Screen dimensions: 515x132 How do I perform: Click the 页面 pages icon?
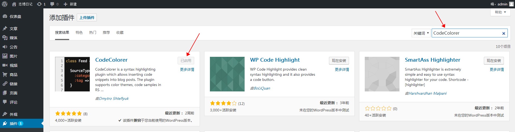tap(5, 93)
